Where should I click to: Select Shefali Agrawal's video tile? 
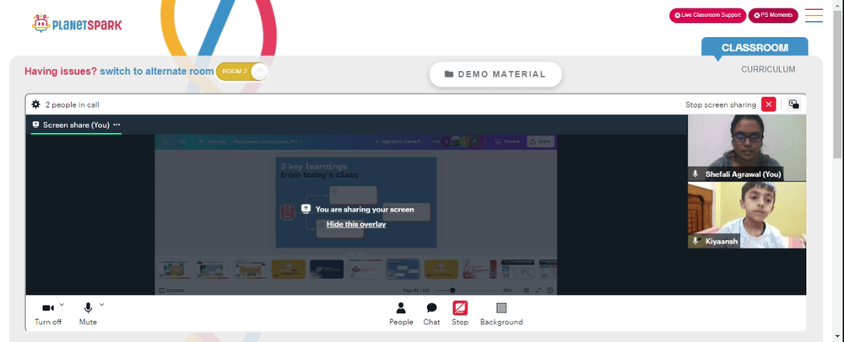tap(747, 147)
